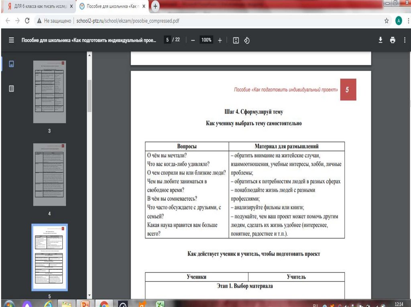Rotate the PDF document counterclockwise
The image size is (411, 307).
(247, 40)
